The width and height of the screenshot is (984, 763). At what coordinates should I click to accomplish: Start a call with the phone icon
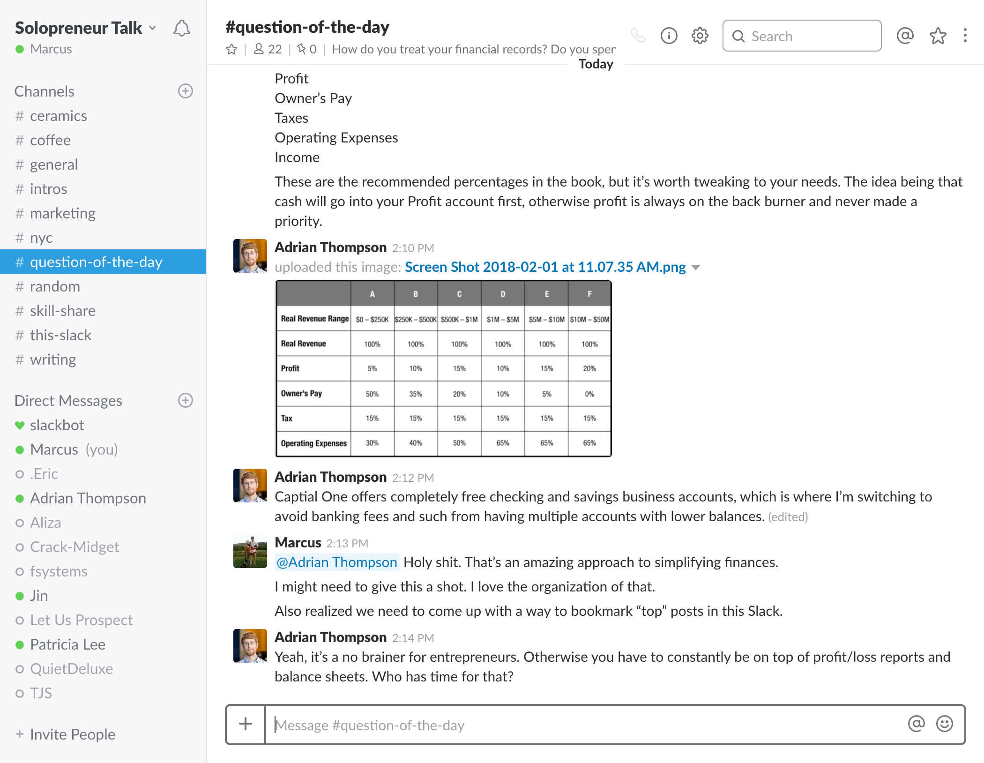click(x=638, y=36)
